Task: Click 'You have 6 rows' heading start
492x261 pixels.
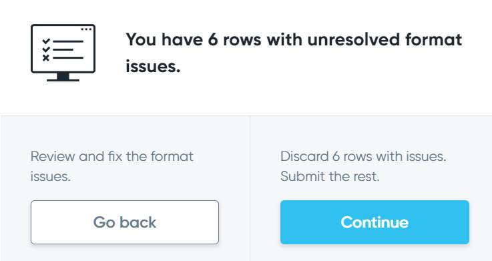Action: tap(194, 40)
